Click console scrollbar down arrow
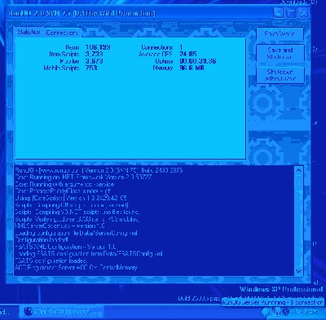Screen dimensions: 326x320 (x=298, y=271)
